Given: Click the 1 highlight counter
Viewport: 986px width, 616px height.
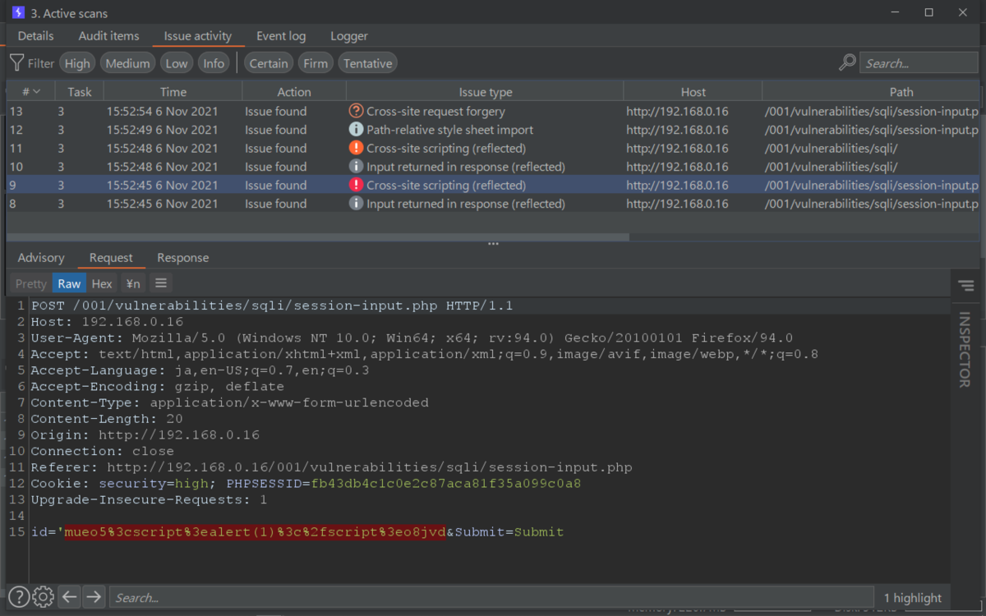Looking at the screenshot, I should (x=913, y=598).
